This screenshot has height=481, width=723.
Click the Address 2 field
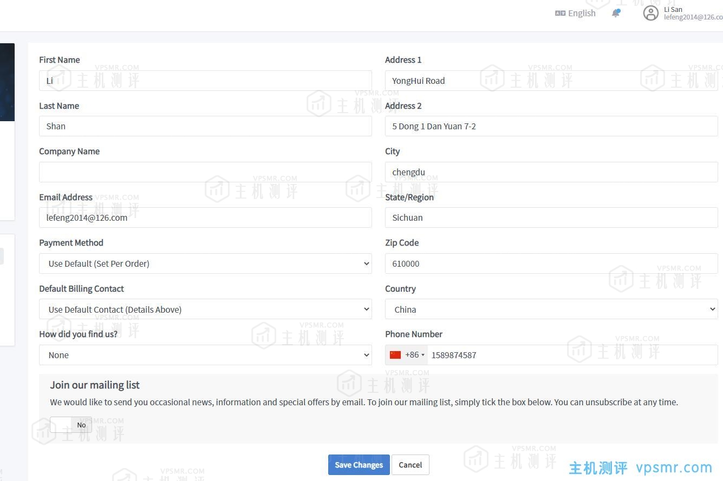point(551,126)
